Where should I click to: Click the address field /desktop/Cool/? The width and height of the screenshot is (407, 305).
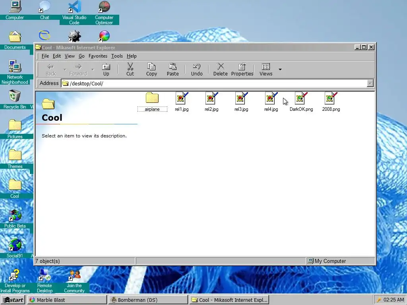pos(214,83)
